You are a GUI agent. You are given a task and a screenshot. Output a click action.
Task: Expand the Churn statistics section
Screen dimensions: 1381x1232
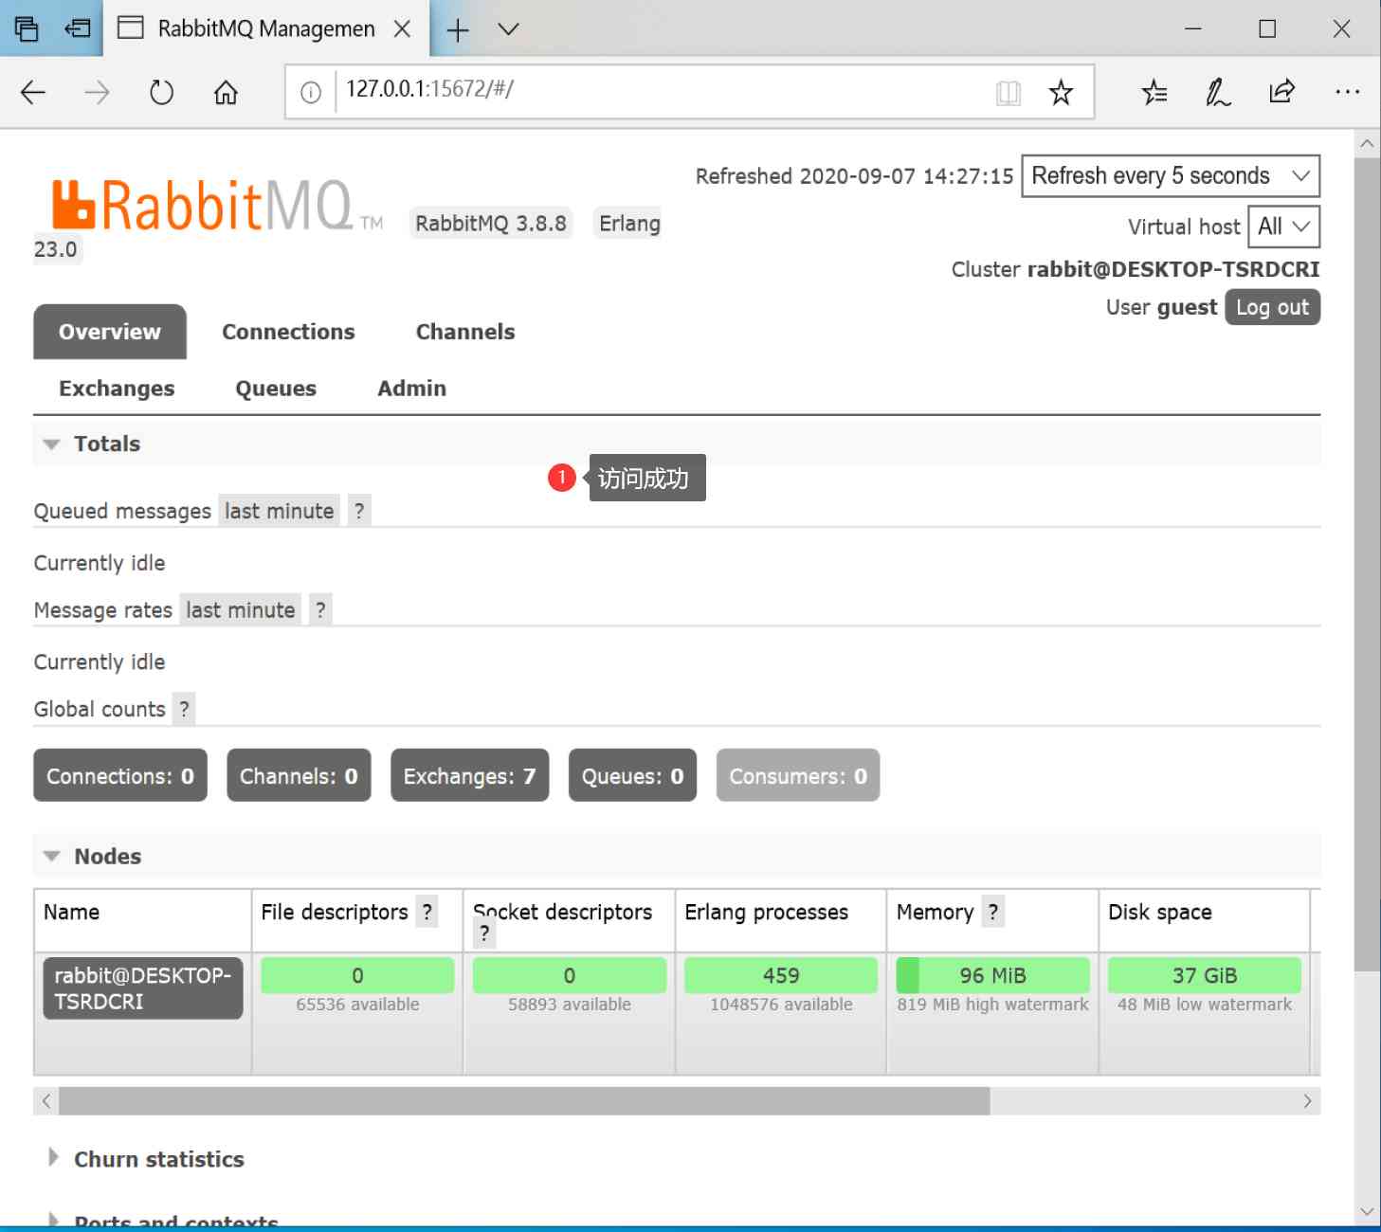pos(147,1159)
